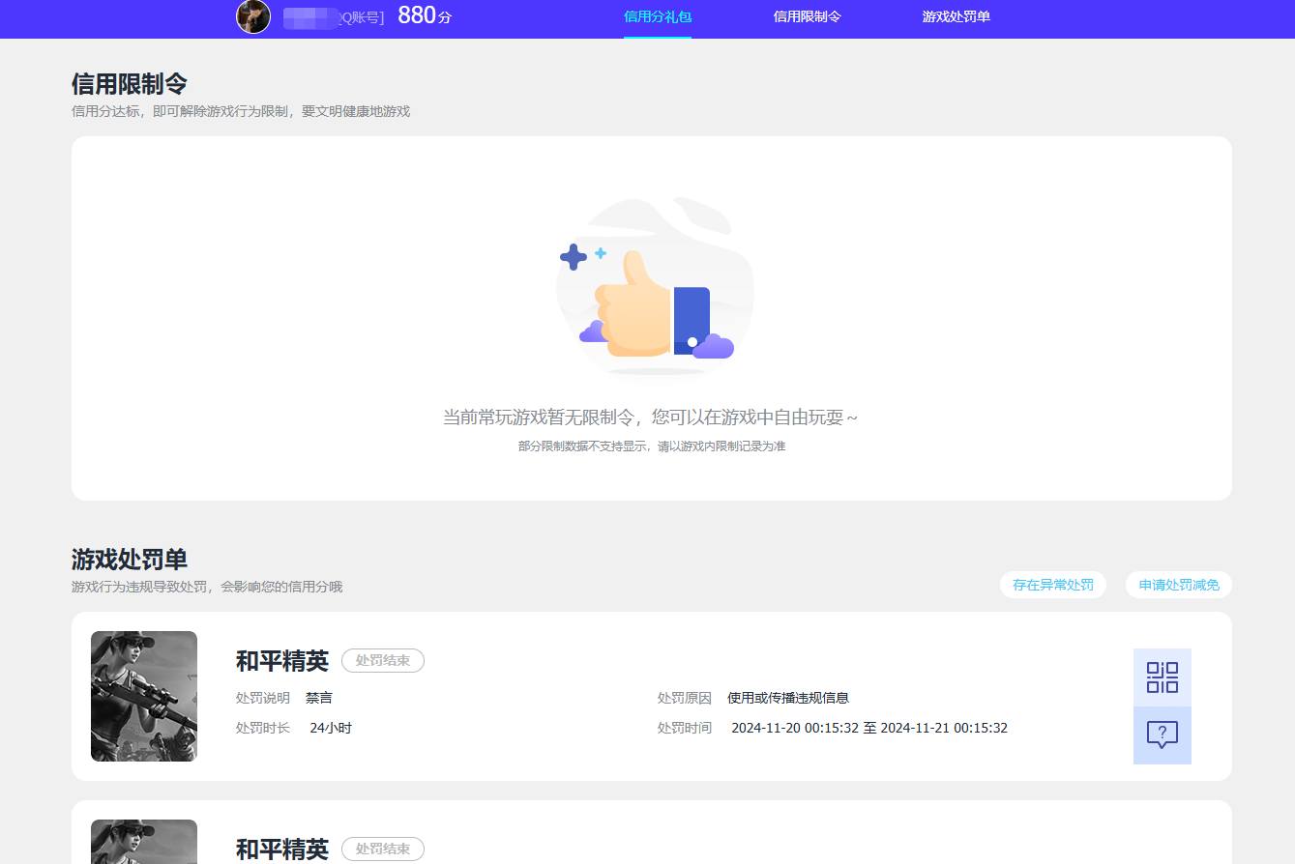Click the 处罚时间 label
This screenshot has height=864, width=1295.
tap(685, 728)
